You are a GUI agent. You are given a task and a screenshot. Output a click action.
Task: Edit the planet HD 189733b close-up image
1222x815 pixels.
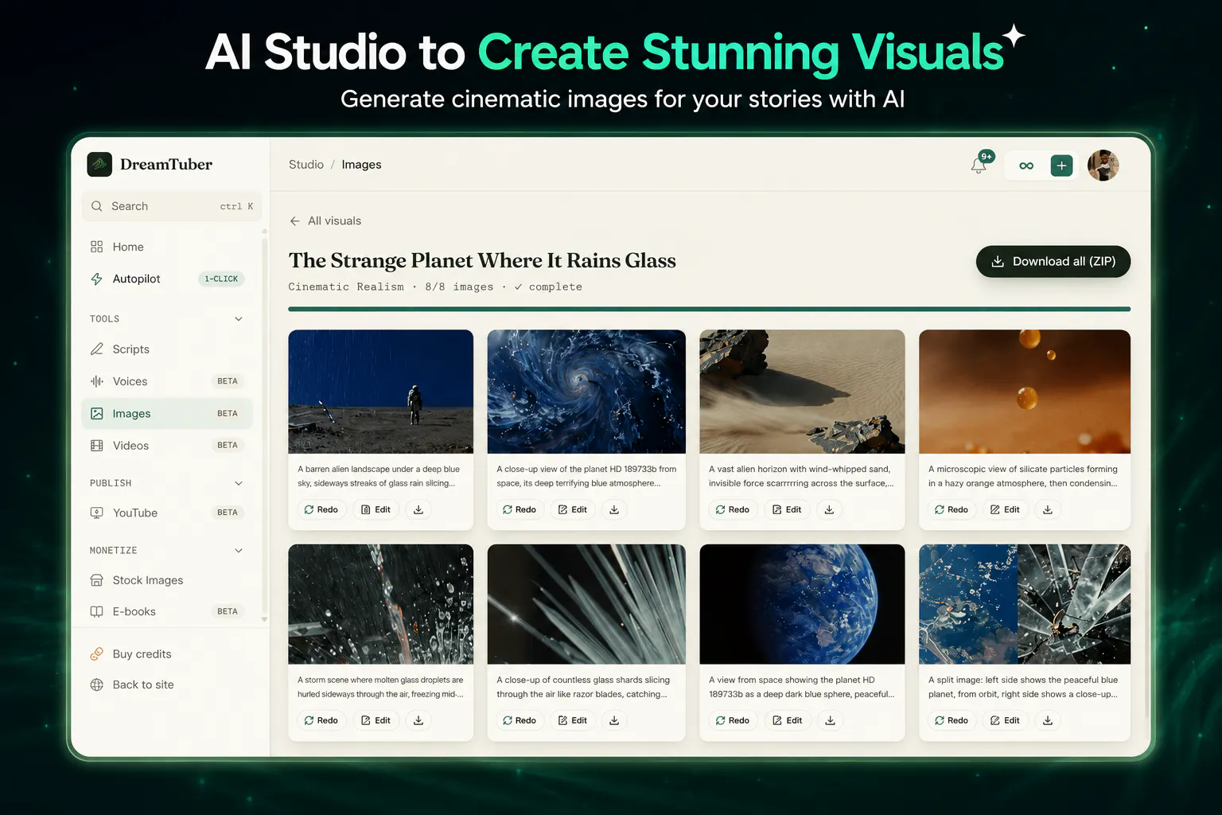pyautogui.click(x=572, y=509)
